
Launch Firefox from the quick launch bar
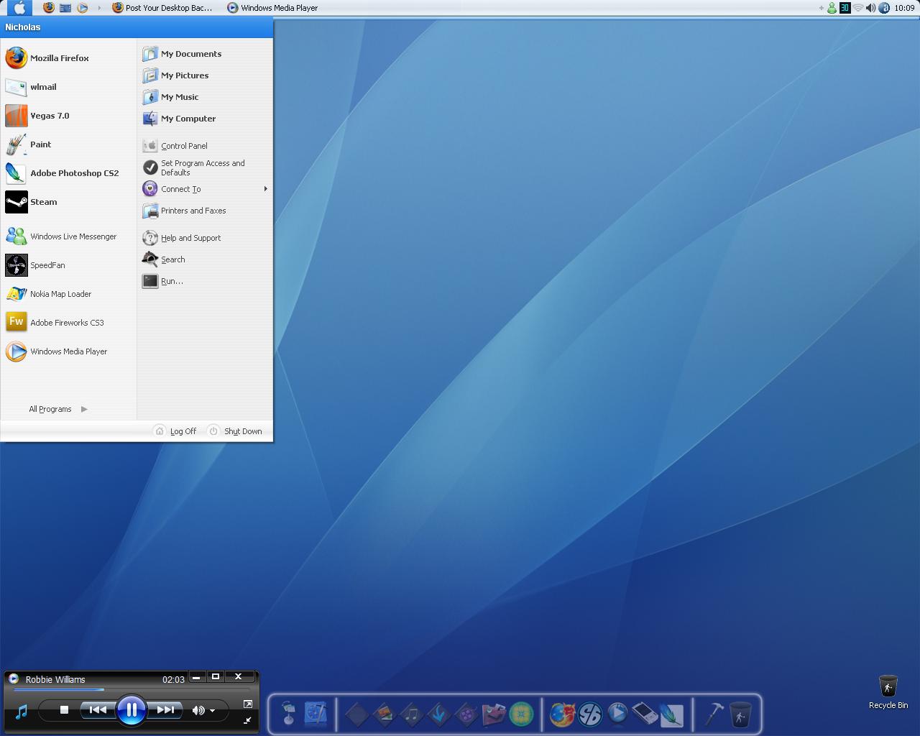click(x=49, y=8)
